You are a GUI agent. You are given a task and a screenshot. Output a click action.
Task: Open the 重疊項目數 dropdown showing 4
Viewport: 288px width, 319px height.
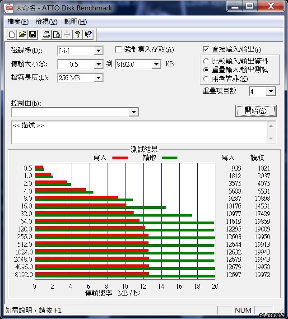(271, 91)
